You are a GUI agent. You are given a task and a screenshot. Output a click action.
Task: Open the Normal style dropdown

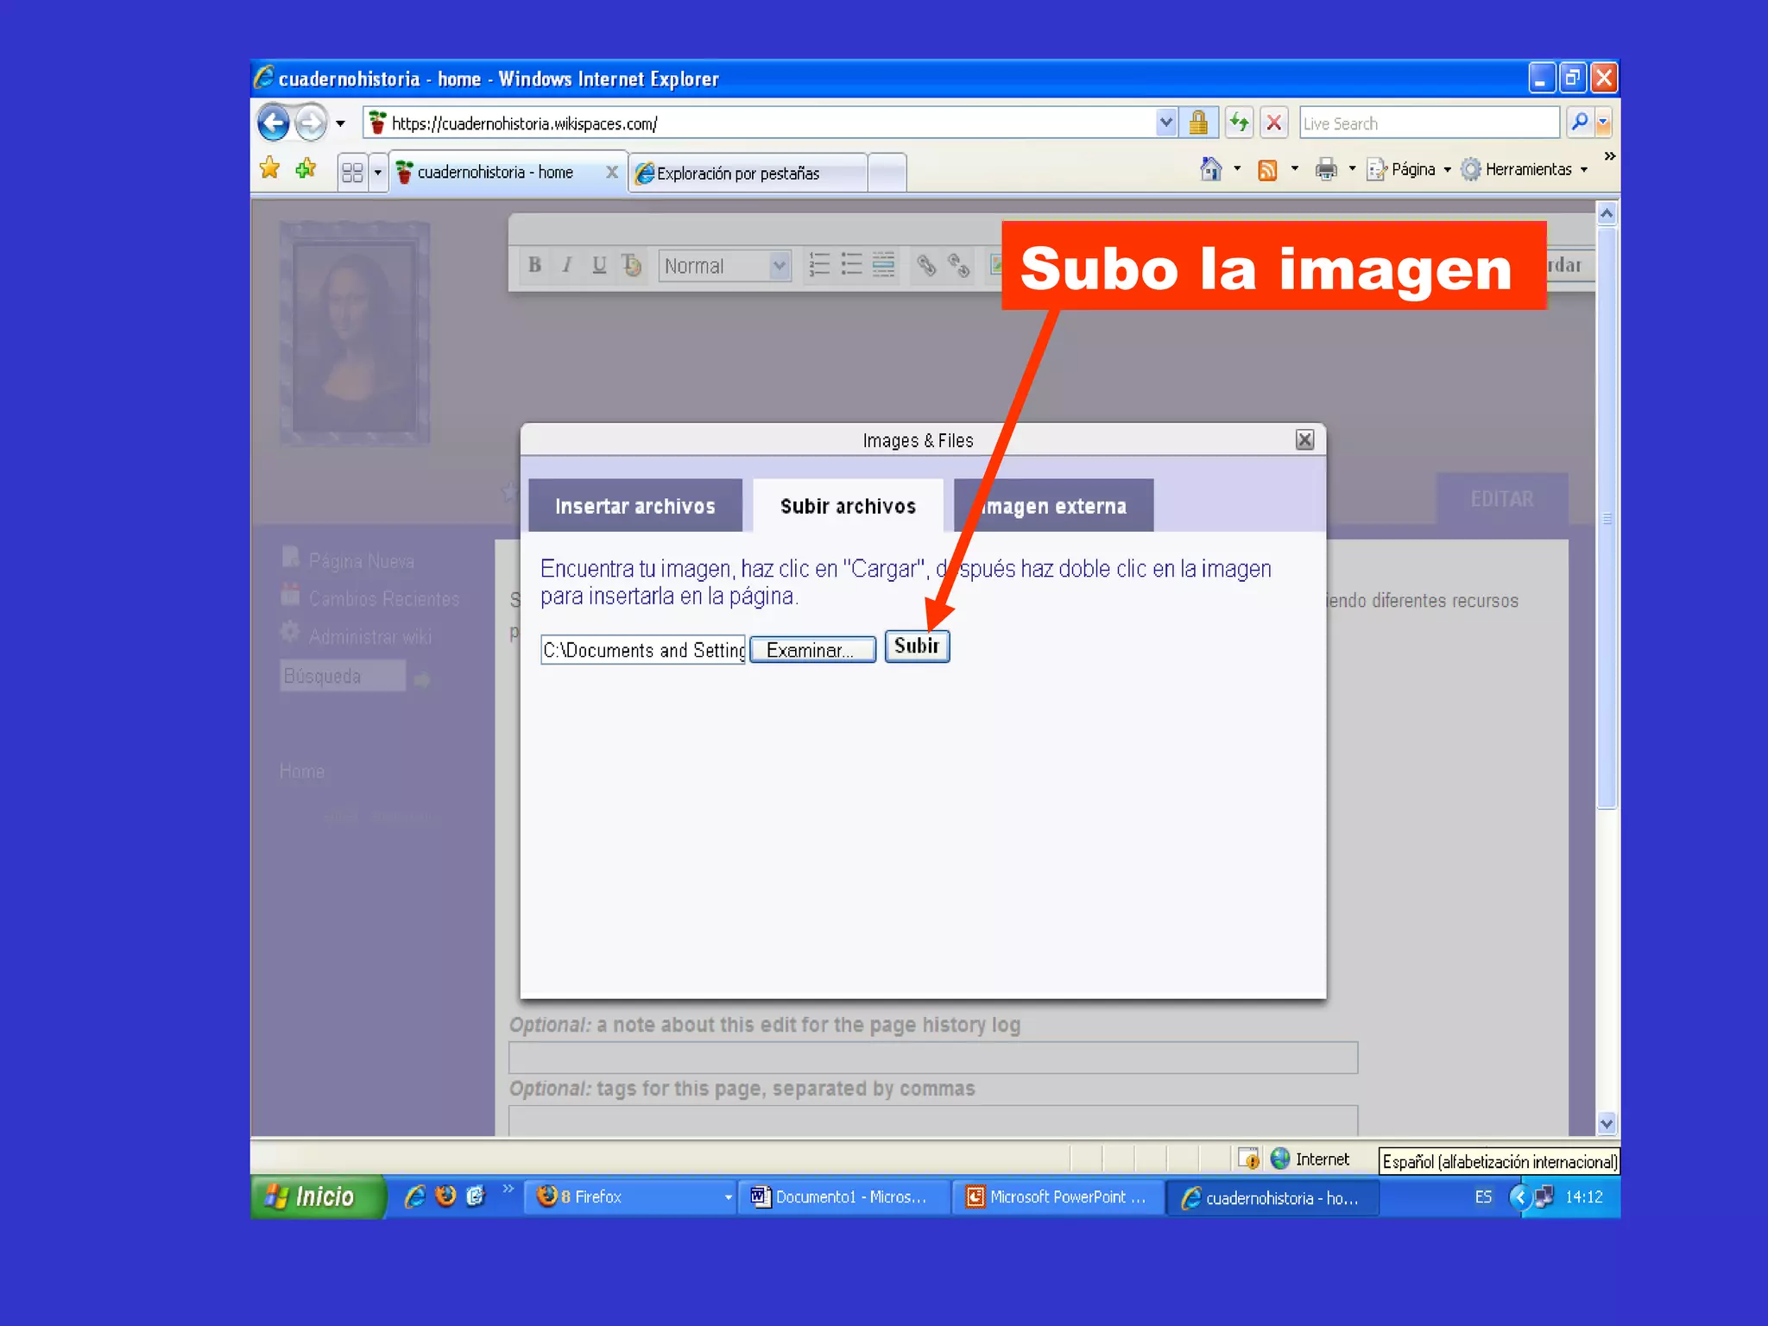pyautogui.click(x=724, y=266)
